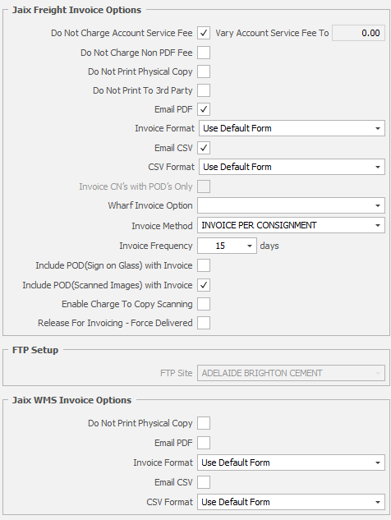
Task: Toggle freight Email CSV checkbox
Action: coord(204,148)
